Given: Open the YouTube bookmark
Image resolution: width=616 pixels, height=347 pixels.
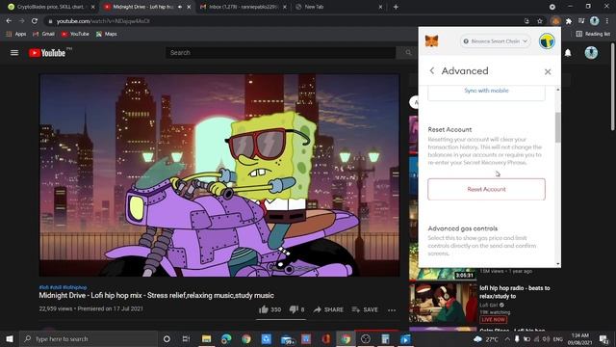Looking at the screenshot, I should pyautogui.click(x=75, y=35).
